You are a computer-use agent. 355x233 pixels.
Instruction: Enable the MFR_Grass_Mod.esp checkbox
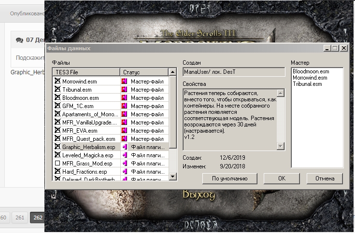pyautogui.click(x=57, y=164)
